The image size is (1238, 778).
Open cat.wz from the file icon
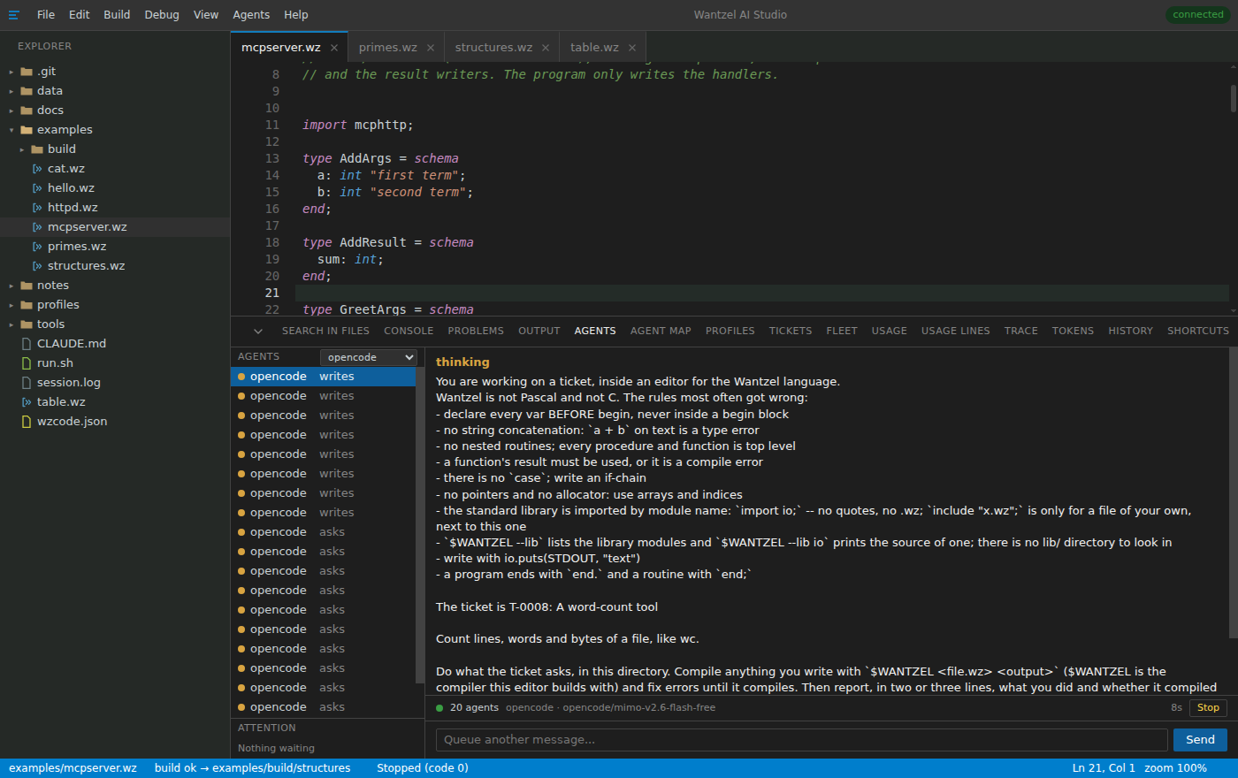[x=37, y=169]
